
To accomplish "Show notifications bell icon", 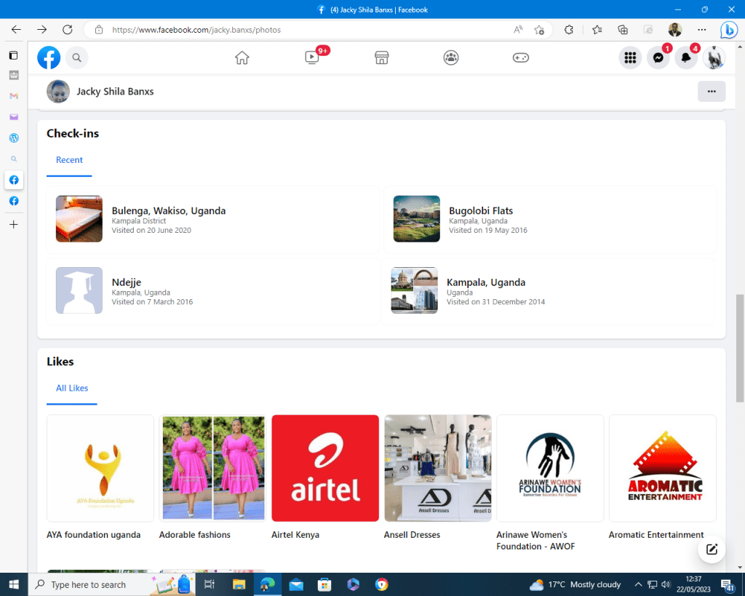I will [685, 58].
